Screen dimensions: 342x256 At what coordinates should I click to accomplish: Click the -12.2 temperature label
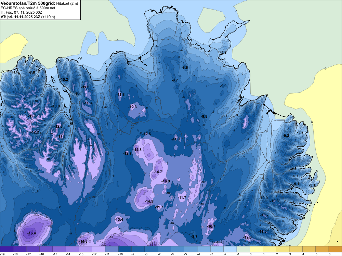point(35,132)
